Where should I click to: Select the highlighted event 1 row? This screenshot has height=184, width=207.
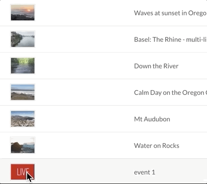pos(103,171)
